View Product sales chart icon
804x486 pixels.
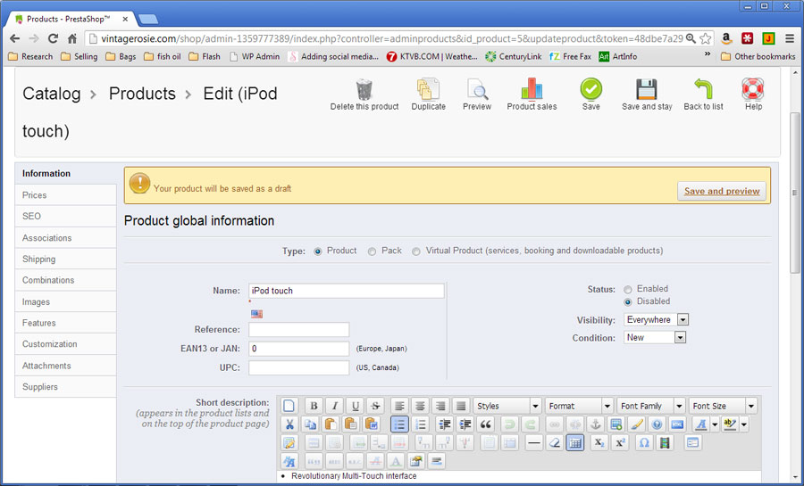(532, 89)
